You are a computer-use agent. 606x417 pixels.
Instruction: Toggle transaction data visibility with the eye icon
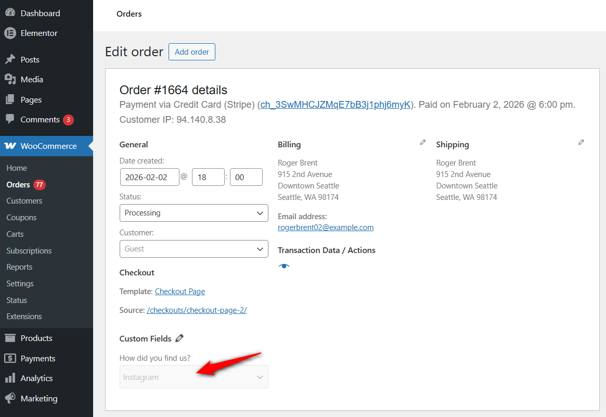click(x=283, y=266)
